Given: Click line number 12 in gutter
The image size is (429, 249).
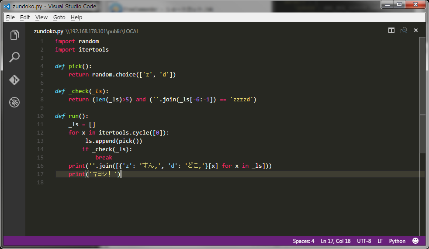Looking at the screenshot, I should pos(40,133).
